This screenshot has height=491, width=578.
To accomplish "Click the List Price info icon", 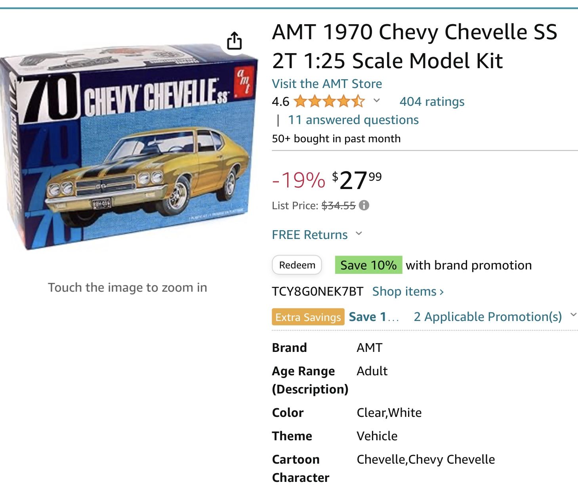I will pos(364,205).
